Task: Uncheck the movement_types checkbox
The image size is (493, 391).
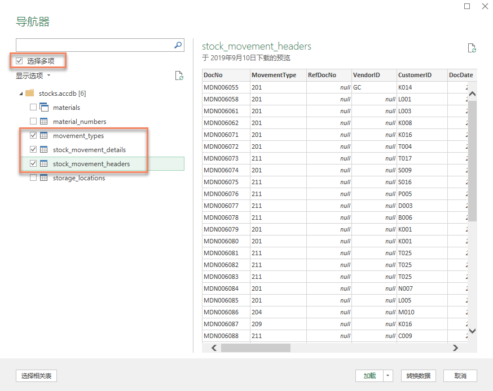Action: (33, 135)
